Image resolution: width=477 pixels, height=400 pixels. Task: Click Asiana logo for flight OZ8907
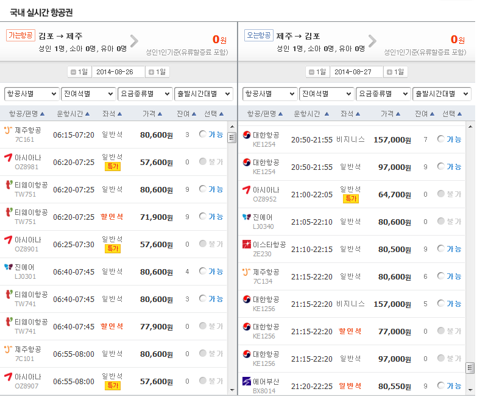click(8, 377)
